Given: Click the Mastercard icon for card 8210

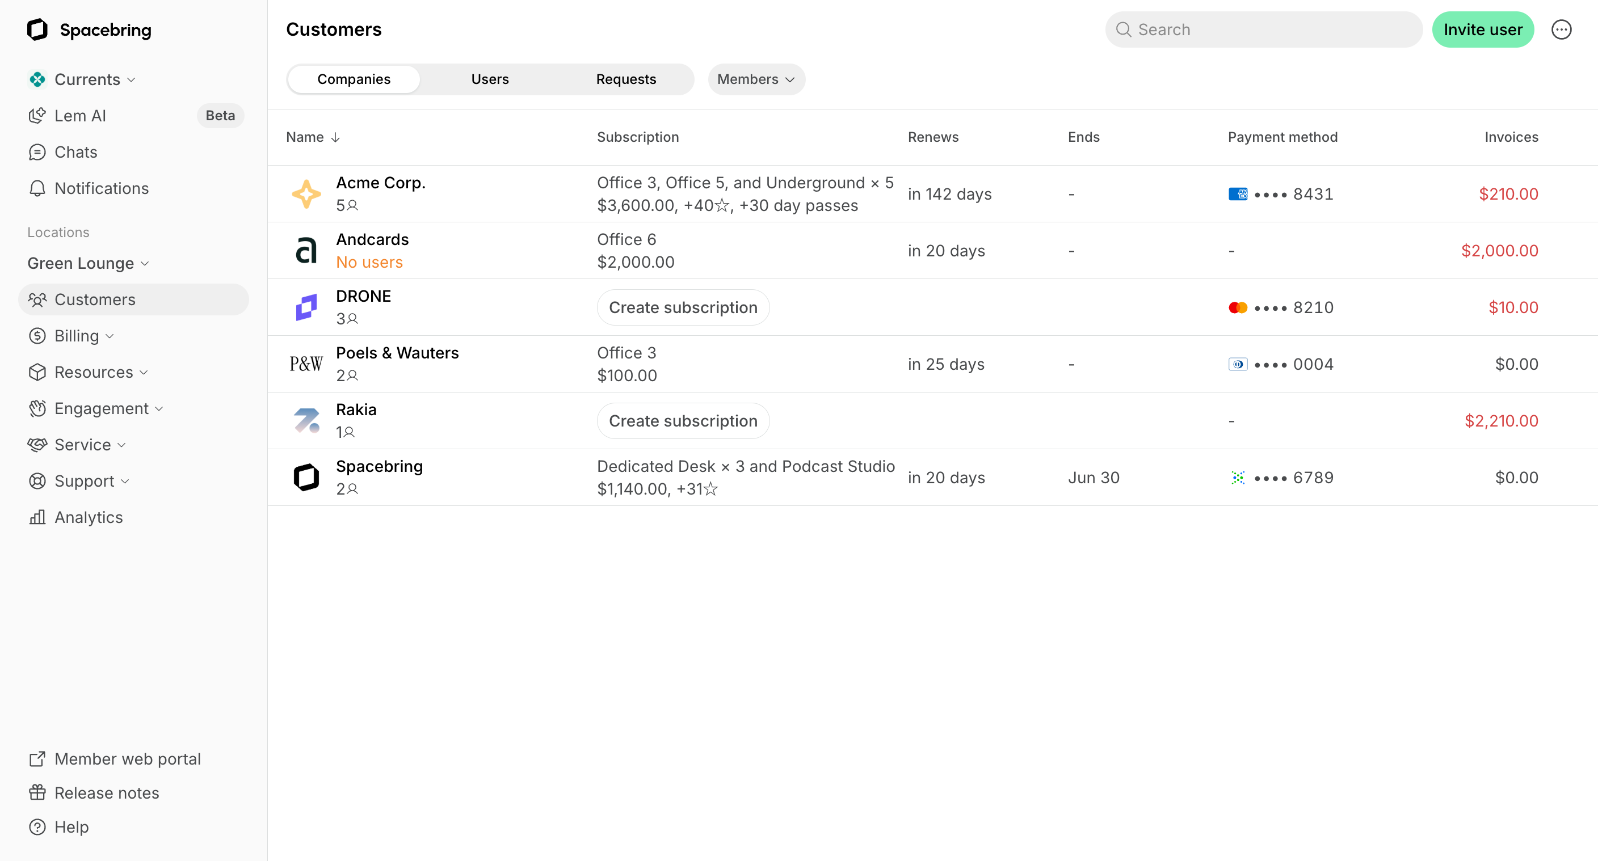Looking at the screenshot, I should pyautogui.click(x=1238, y=307).
